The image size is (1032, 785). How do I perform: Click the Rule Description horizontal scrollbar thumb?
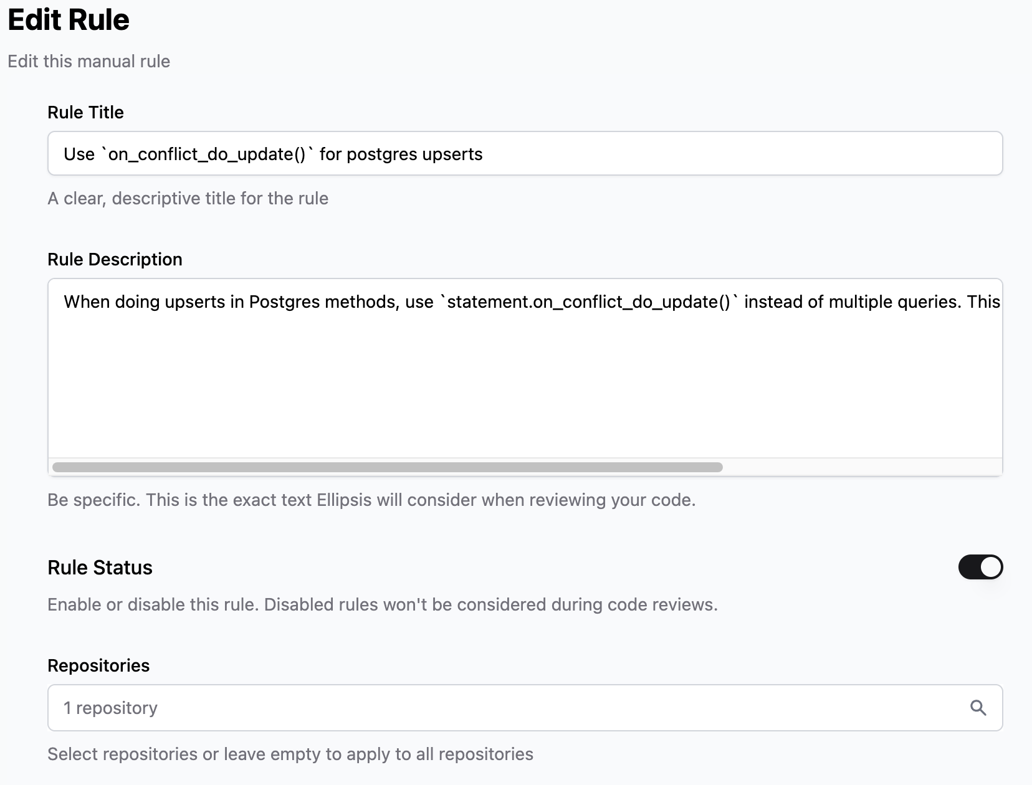pos(387,467)
